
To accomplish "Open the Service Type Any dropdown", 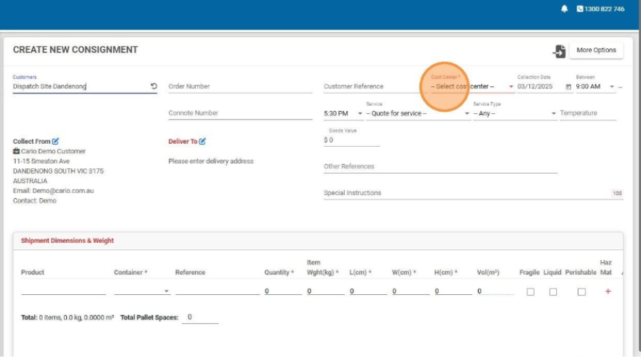I will pos(514,114).
